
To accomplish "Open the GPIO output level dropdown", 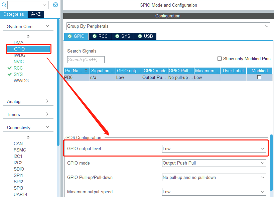I will point(214,149).
